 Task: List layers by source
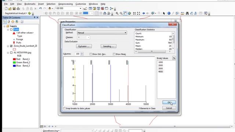pos(9,22)
